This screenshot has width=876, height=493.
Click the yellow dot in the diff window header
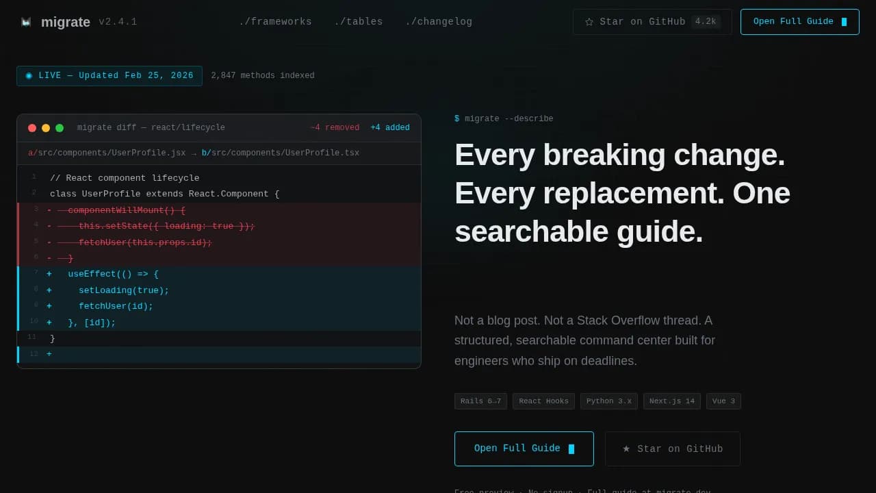(46, 127)
